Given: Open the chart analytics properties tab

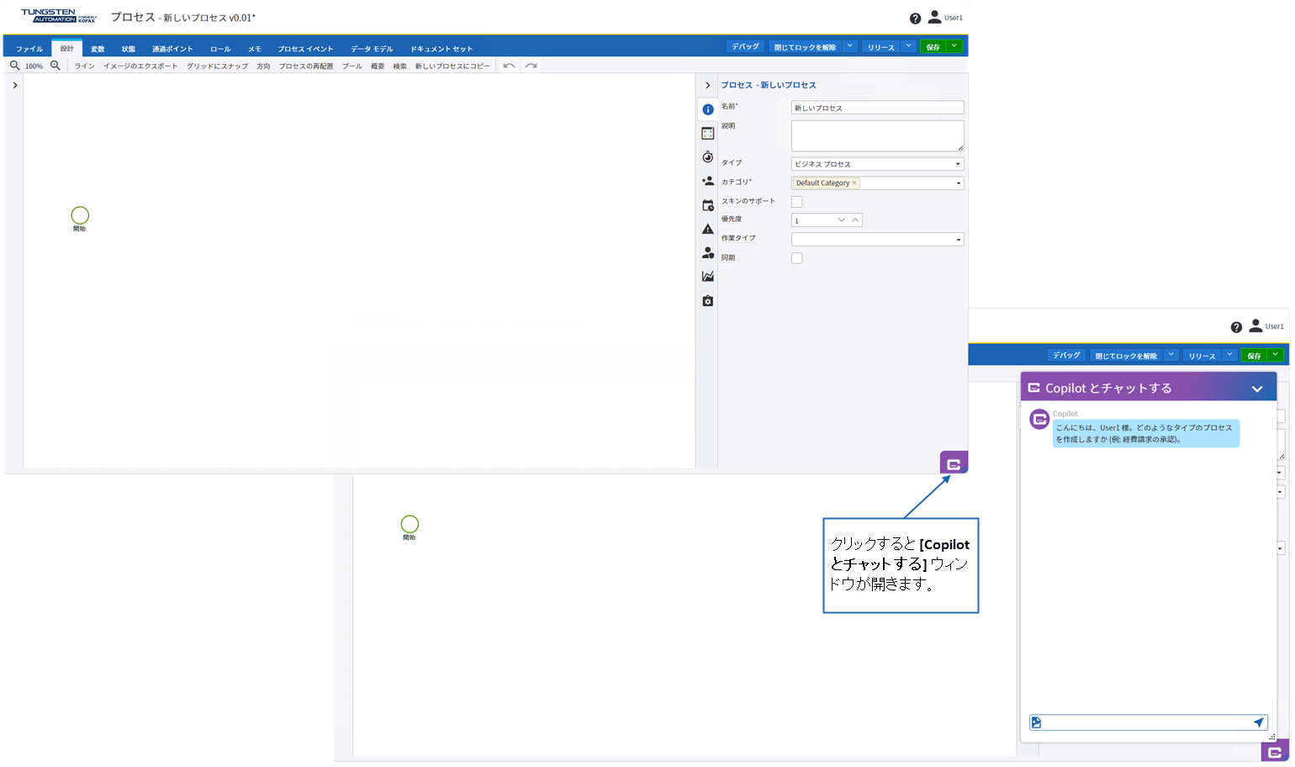Looking at the screenshot, I should pos(708,277).
